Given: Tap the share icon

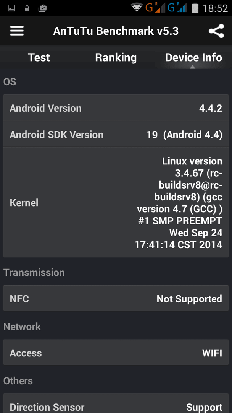Looking at the screenshot, I should click(x=216, y=31).
